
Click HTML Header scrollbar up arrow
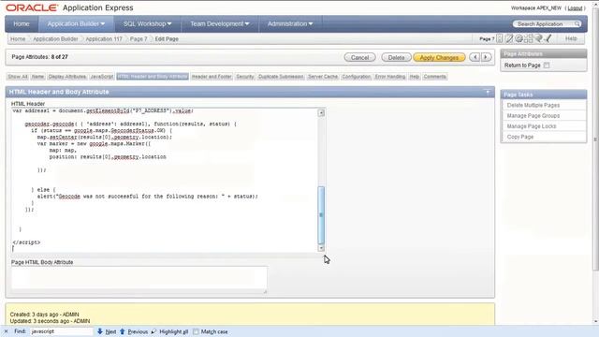coord(321,112)
